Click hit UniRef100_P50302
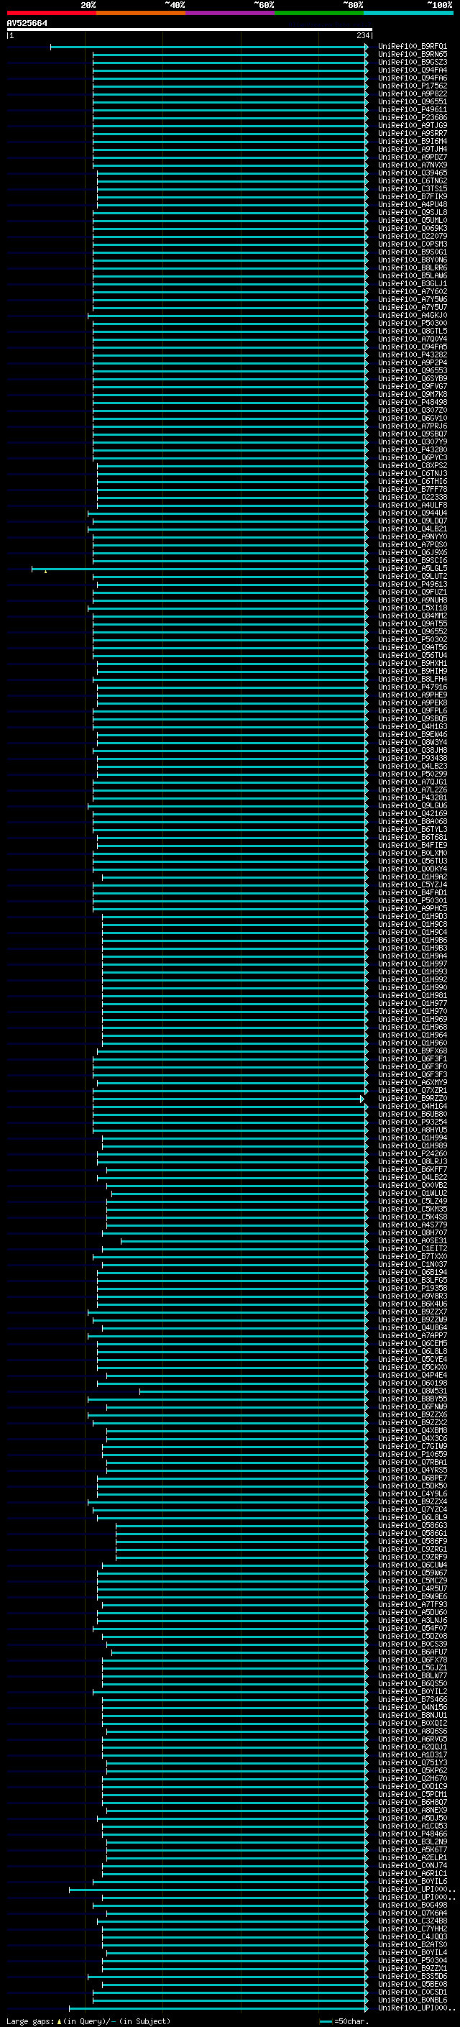Image resolution: width=460 pixels, height=2027 pixels. click(x=413, y=640)
